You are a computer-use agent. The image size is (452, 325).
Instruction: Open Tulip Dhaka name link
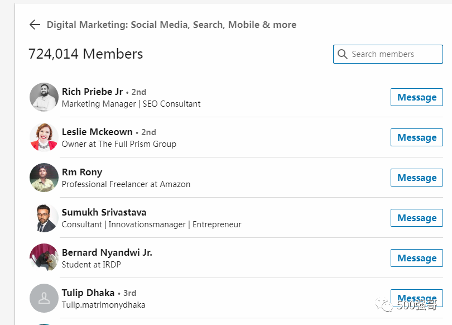pos(88,293)
